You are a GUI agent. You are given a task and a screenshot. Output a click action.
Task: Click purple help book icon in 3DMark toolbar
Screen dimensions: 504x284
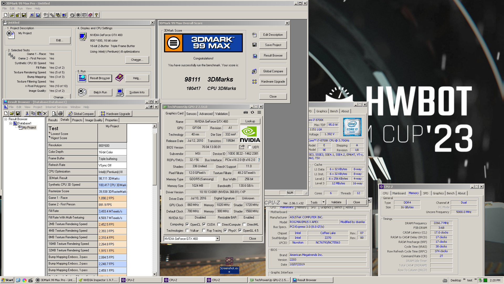90,15
